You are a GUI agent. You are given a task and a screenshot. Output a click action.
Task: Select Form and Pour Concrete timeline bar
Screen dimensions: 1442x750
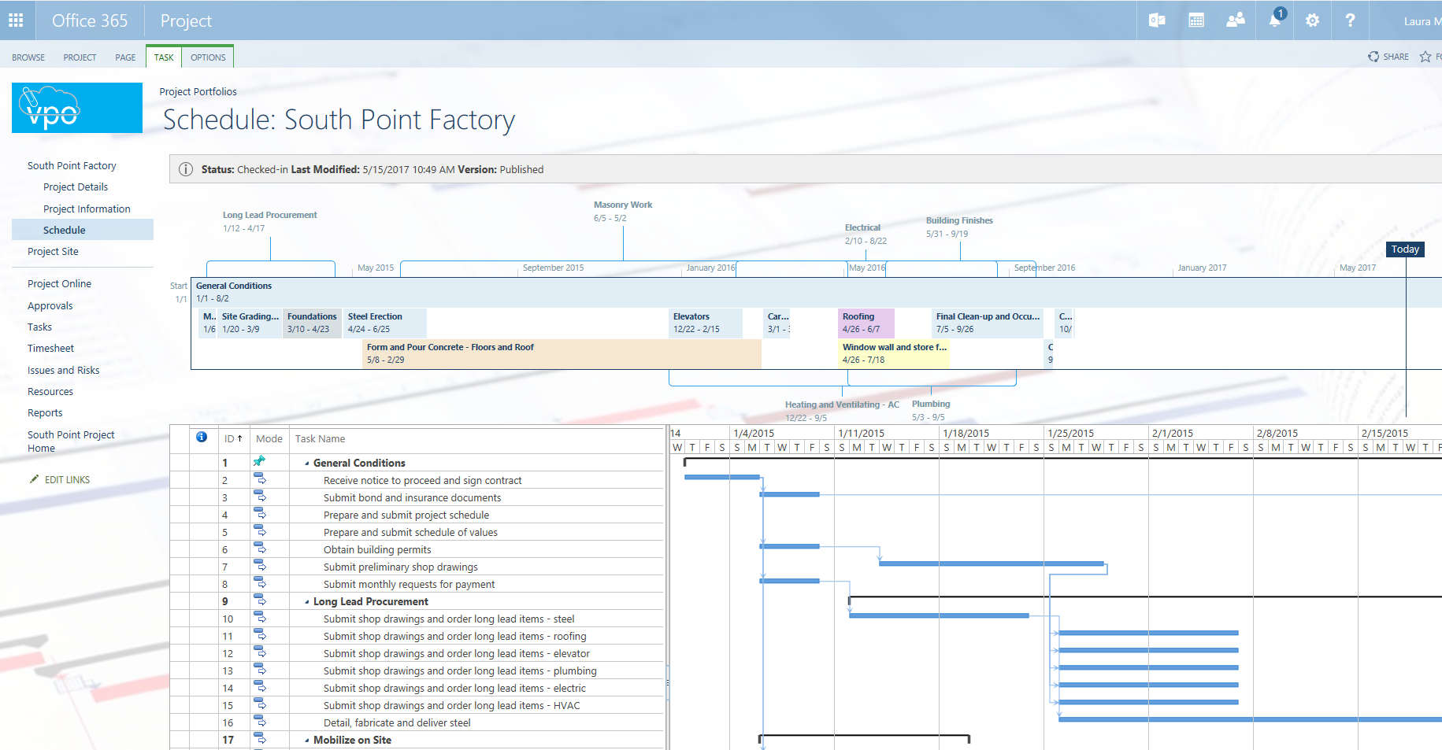click(562, 353)
